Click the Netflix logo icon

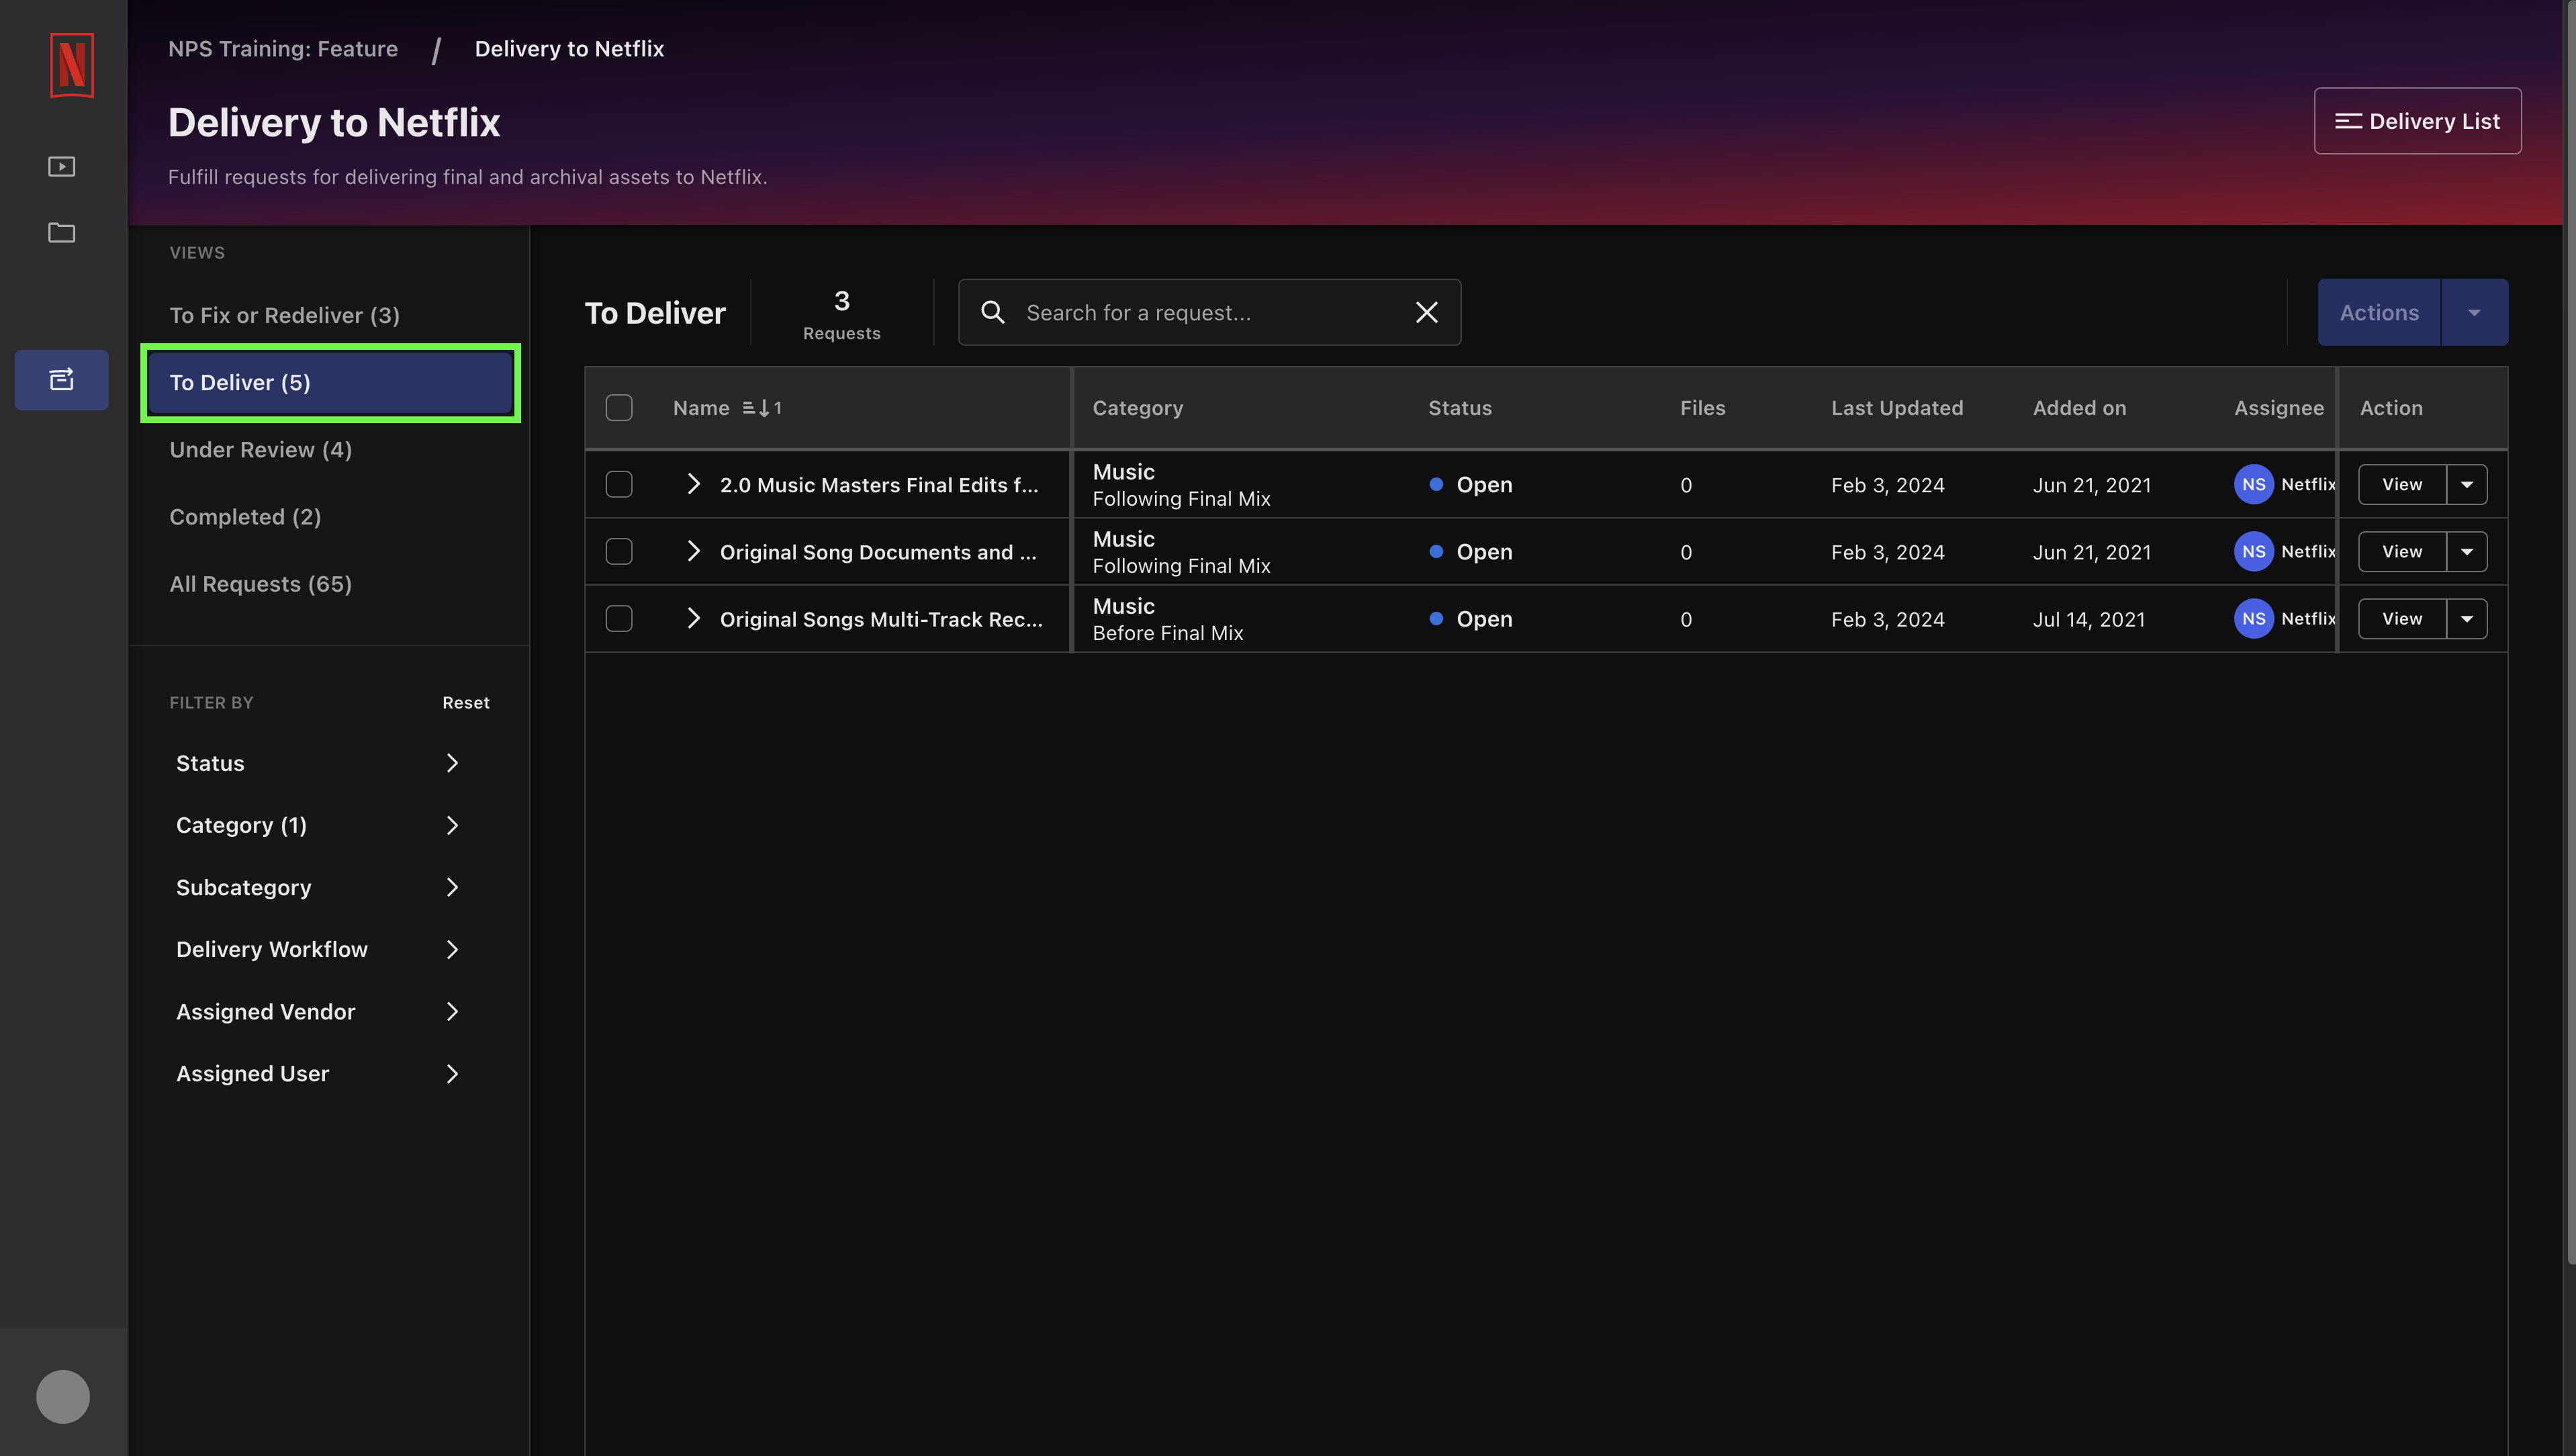72,65
